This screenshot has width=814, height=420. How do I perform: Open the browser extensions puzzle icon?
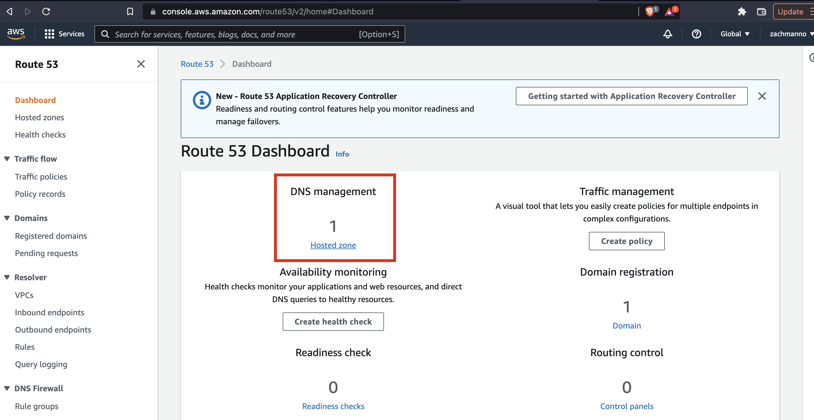(742, 12)
